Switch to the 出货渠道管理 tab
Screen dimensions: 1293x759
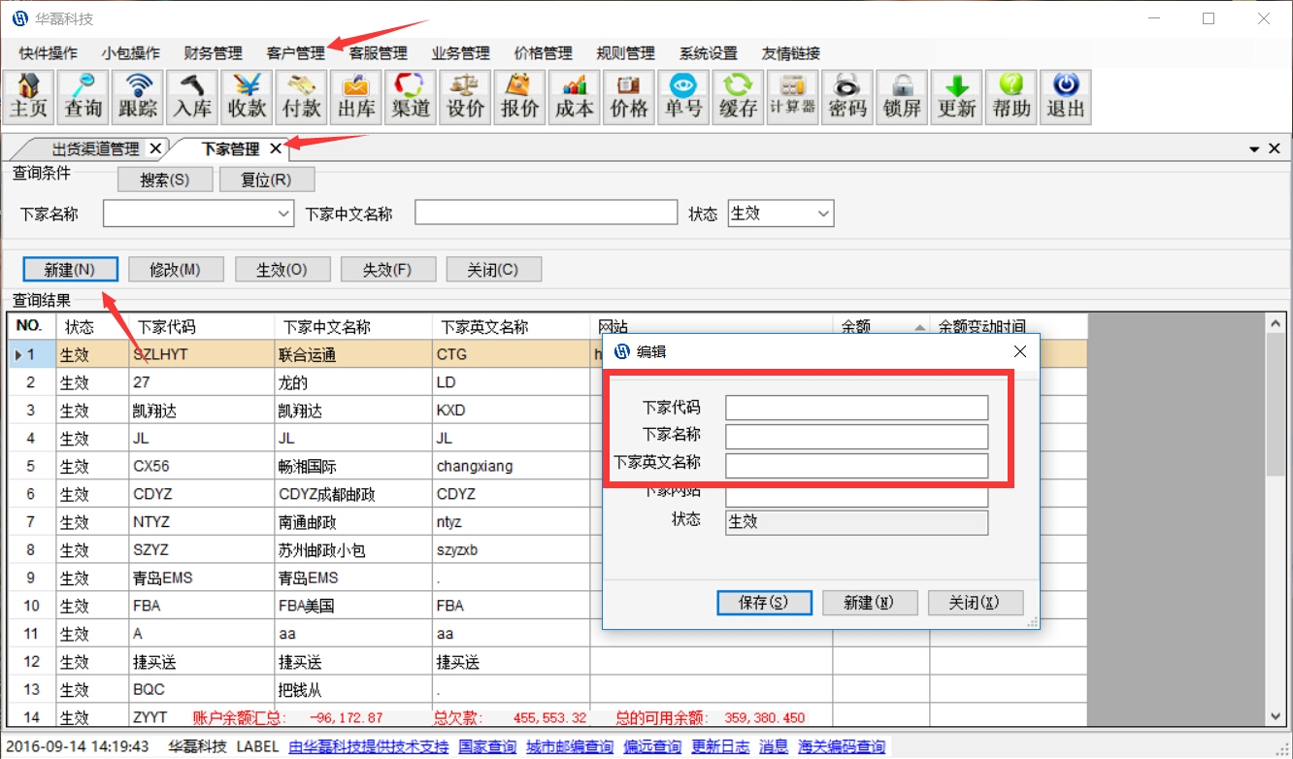[95, 148]
